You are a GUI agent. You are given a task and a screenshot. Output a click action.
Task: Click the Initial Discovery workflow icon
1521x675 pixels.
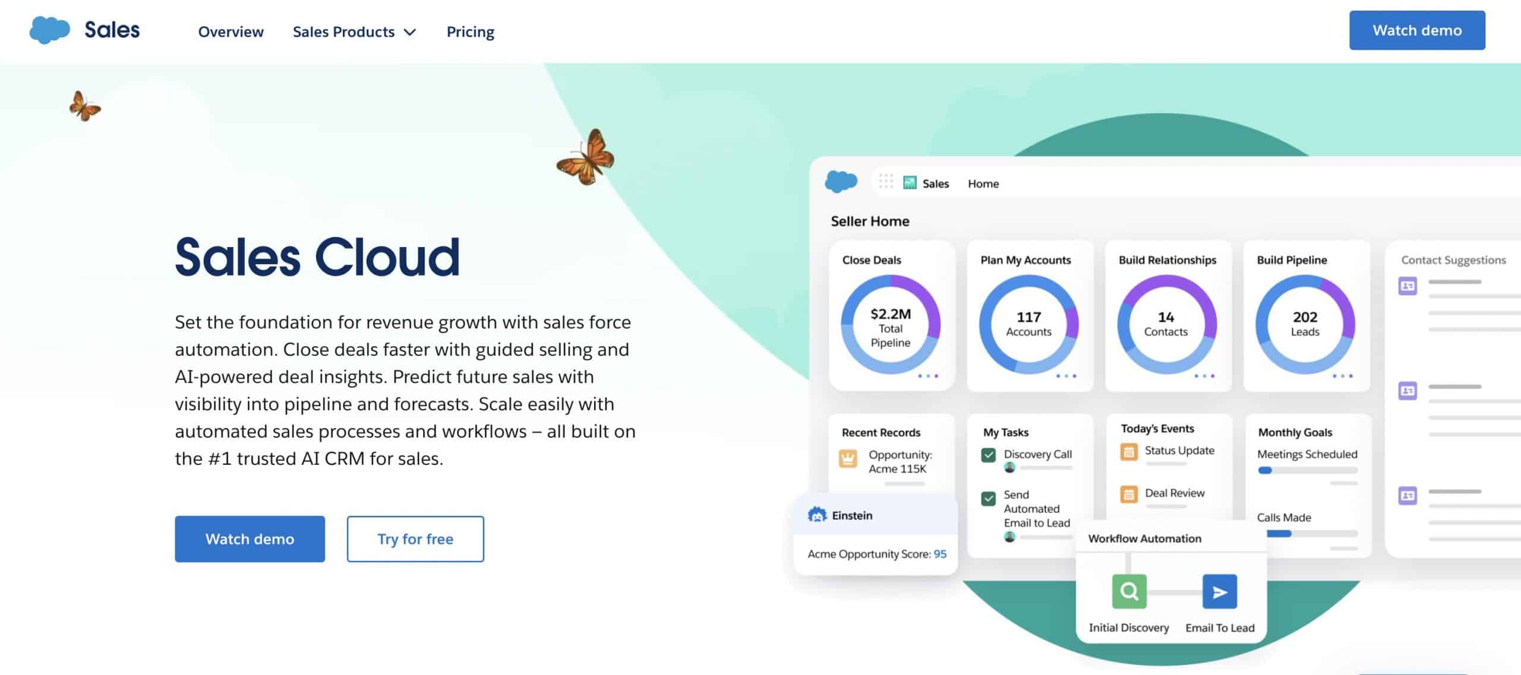(x=1127, y=592)
